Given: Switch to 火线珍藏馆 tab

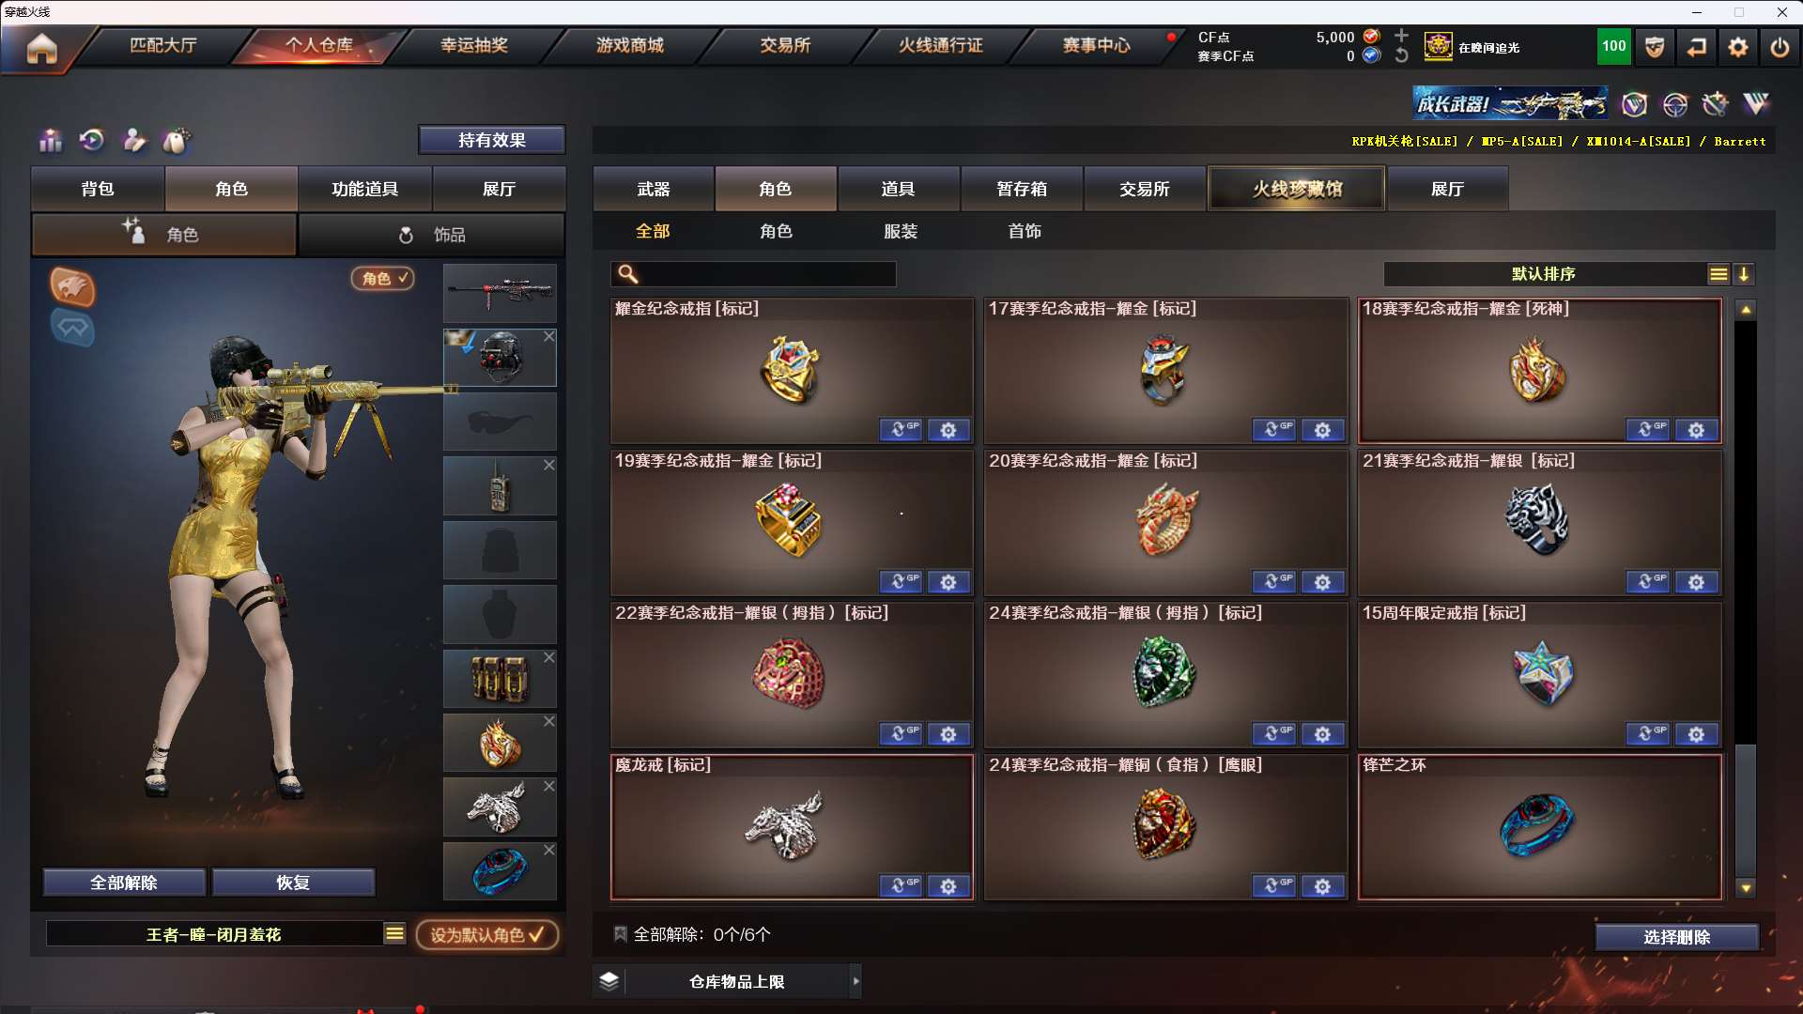Looking at the screenshot, I should [x=1296, y=189].
